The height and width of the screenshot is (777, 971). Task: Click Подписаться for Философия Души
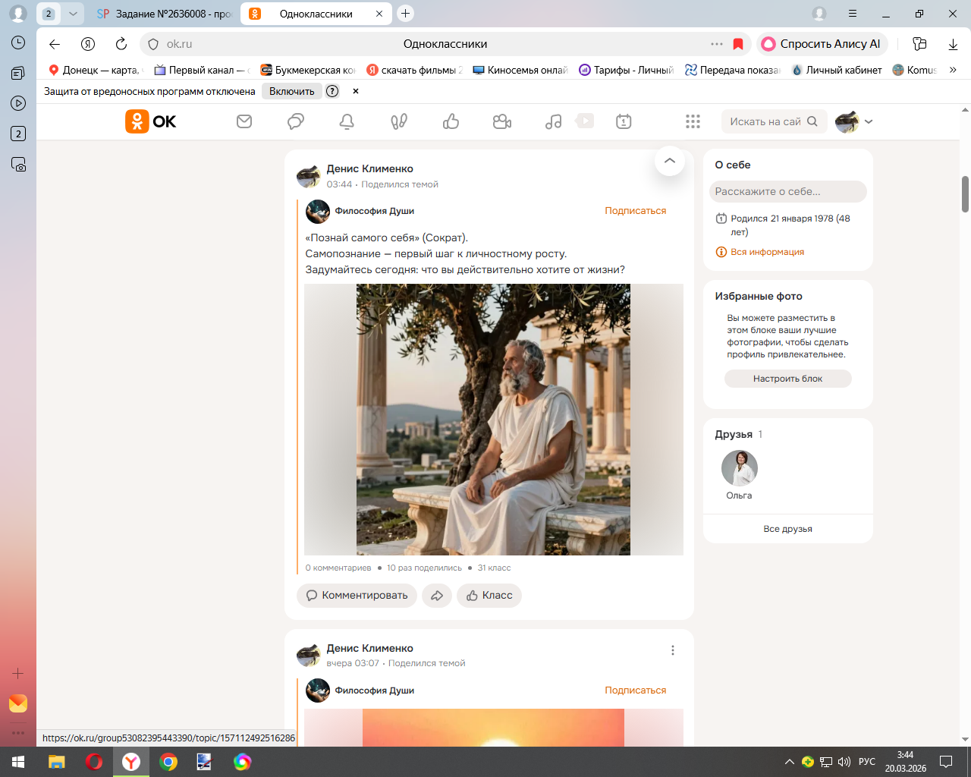pyautogui.click(x=635, y=211)
